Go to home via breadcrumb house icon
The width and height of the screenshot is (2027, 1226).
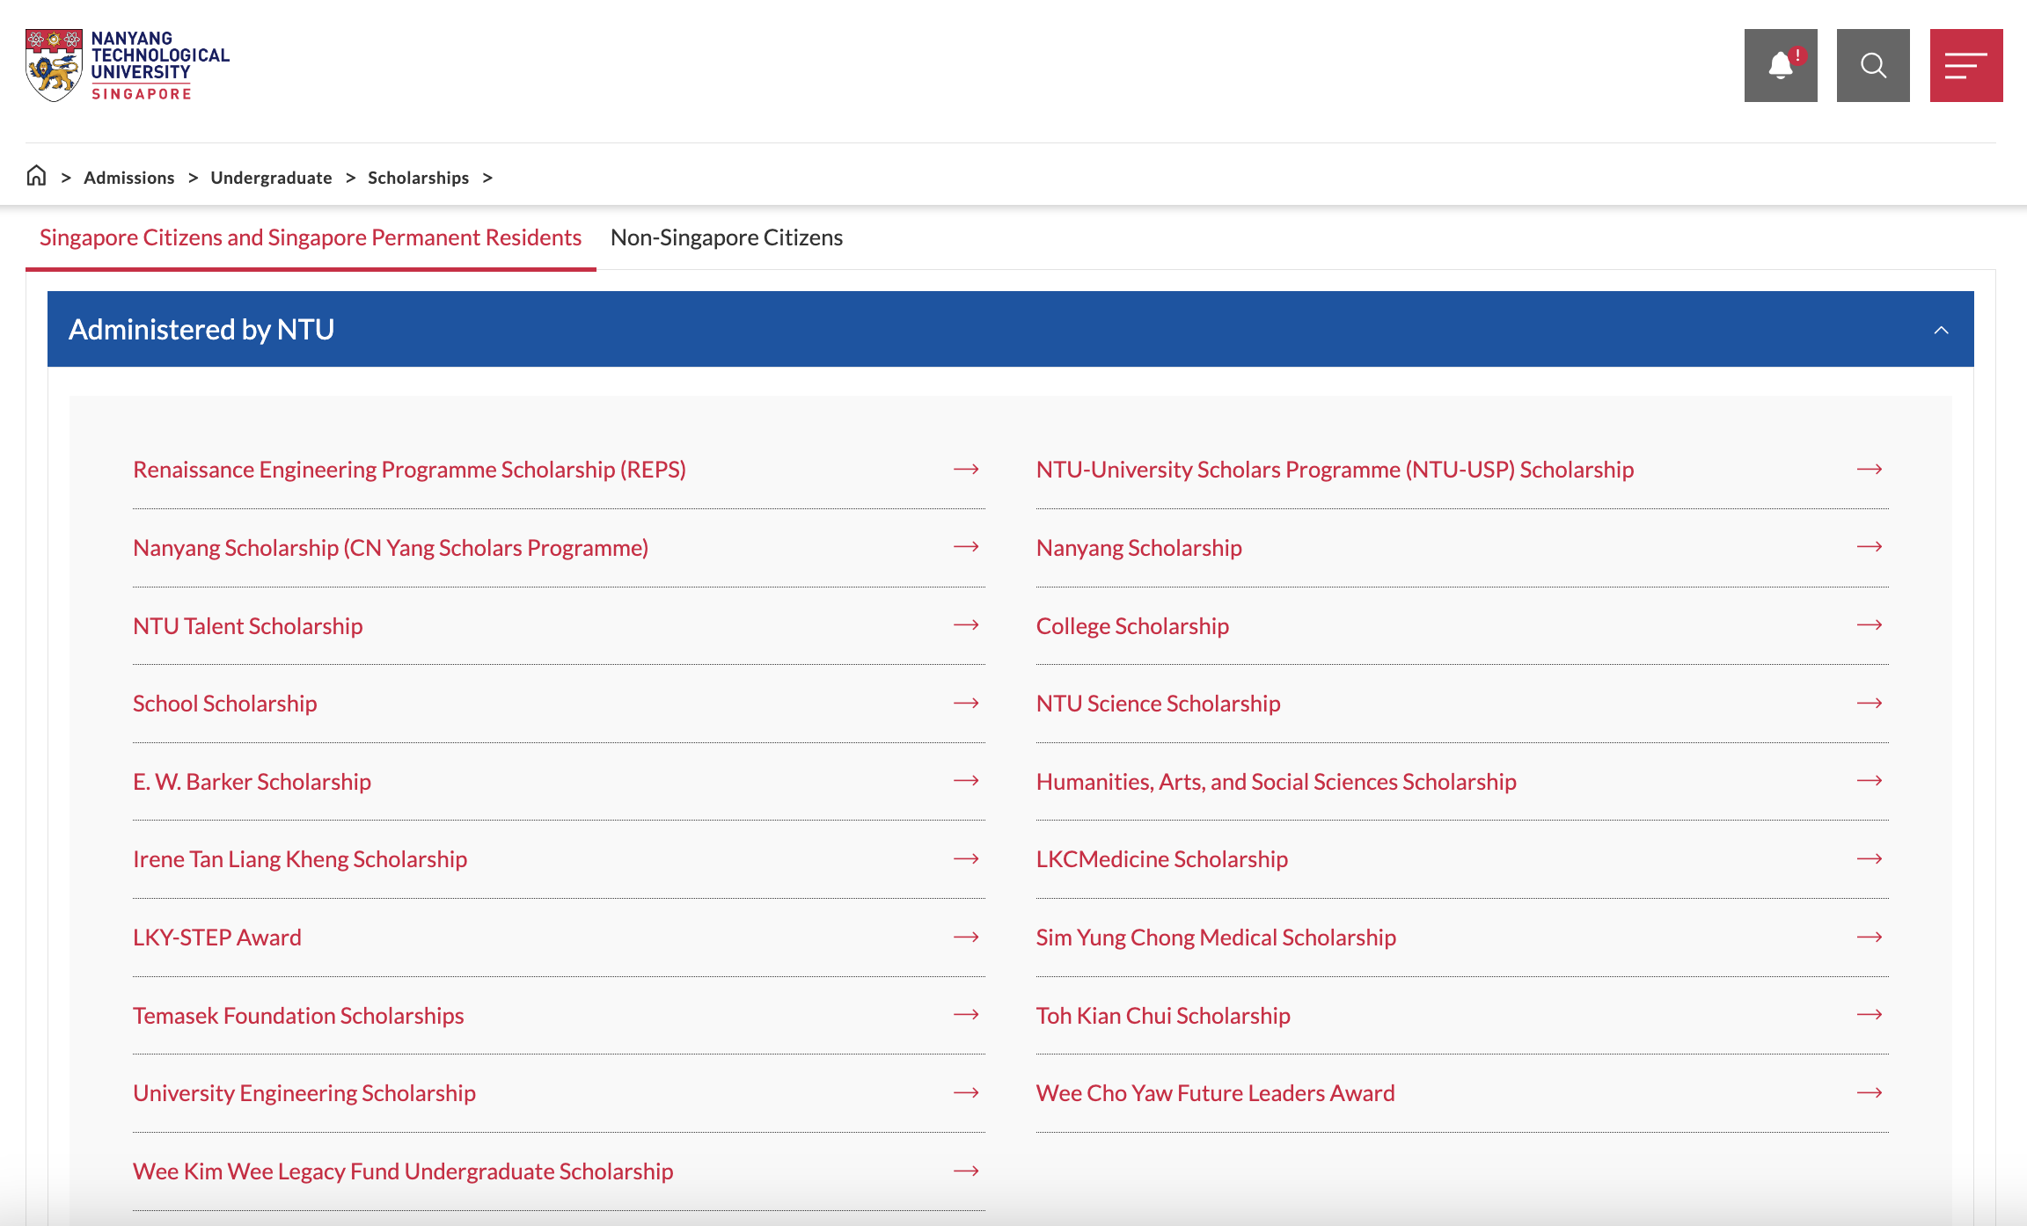[36, 176]
